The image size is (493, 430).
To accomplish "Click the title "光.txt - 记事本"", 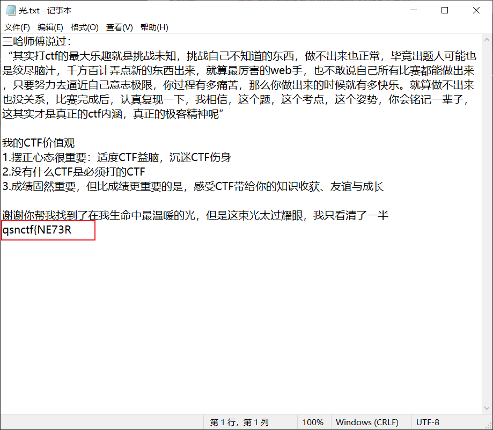I will tap(45, 10).
